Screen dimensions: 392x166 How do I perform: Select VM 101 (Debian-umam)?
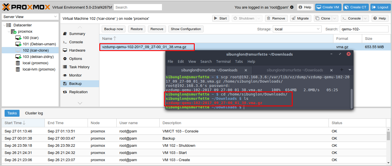click(39, 44)
